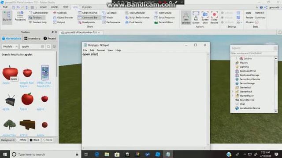Switch to the TEST ribbon tab
This screenshot has height=158, width=282.
point(66,7)
